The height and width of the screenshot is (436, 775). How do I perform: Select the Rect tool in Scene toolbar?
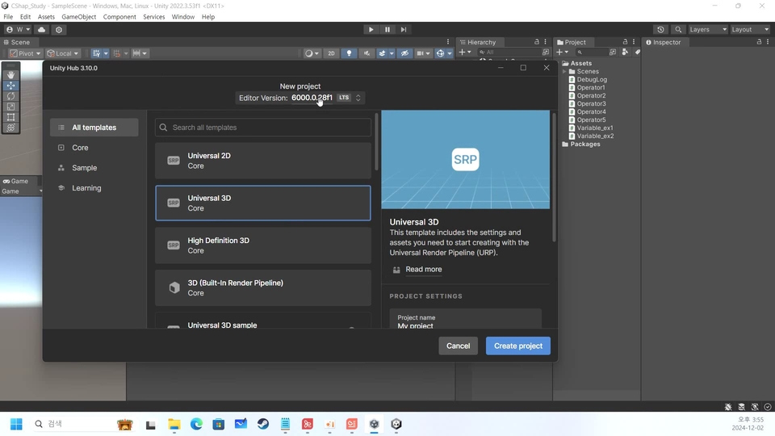coord(10,117)
